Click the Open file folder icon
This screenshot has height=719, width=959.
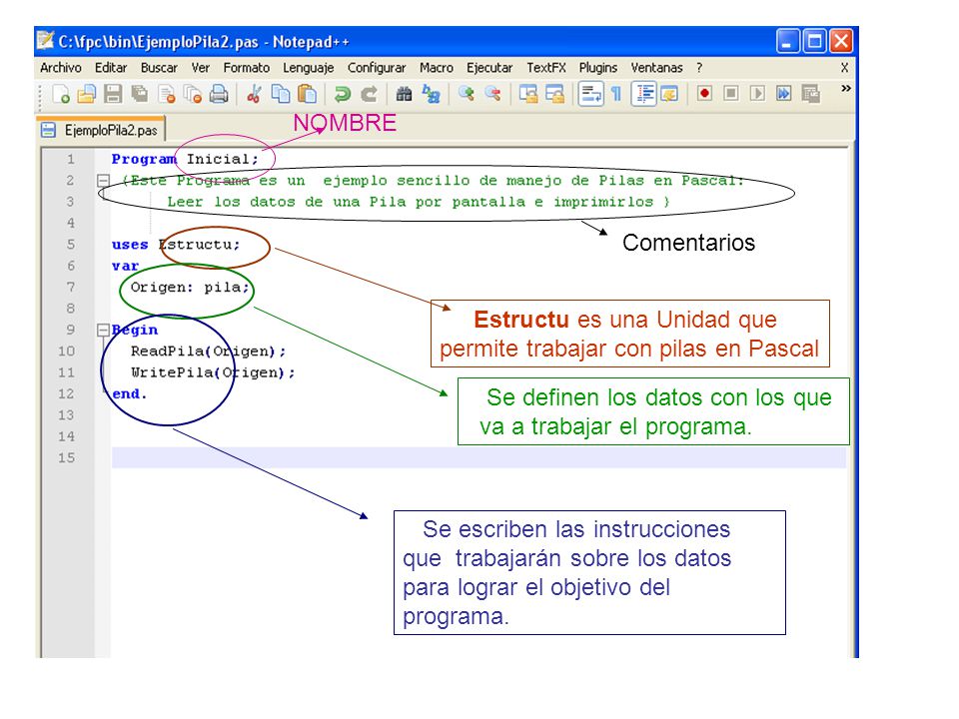click(x=86, y=94)
